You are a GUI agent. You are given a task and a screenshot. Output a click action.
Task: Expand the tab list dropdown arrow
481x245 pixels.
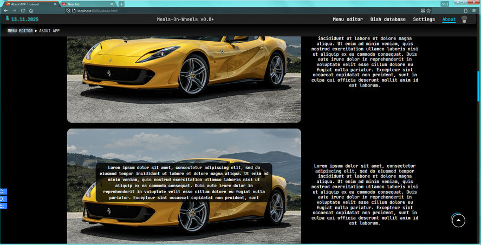pos(444,4)
